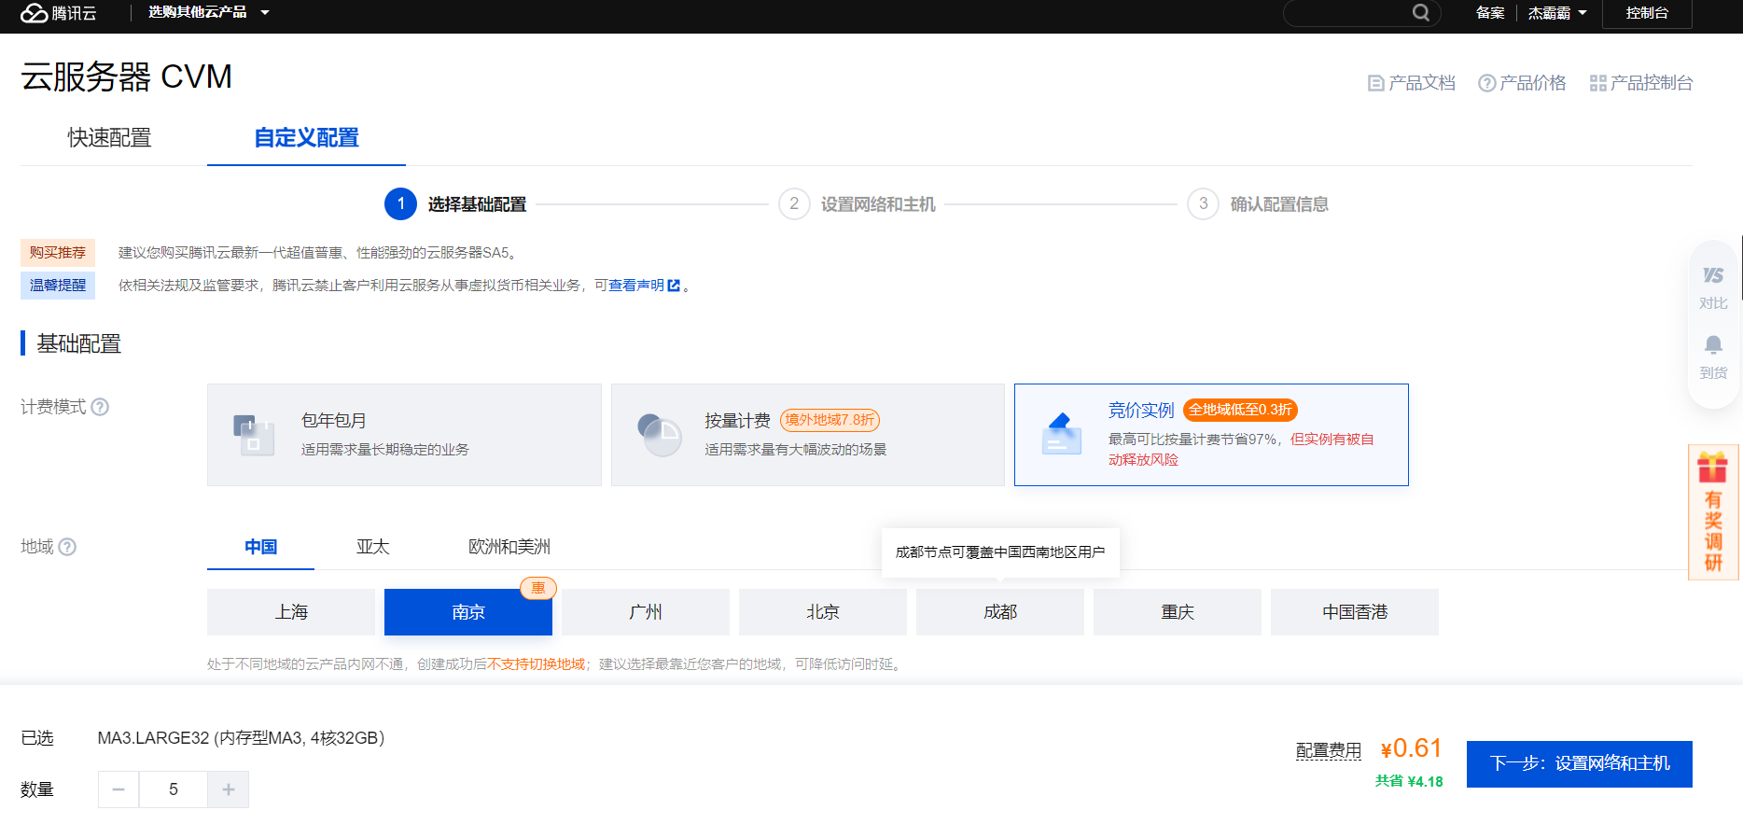Select 南京 region

click(468, 612)
